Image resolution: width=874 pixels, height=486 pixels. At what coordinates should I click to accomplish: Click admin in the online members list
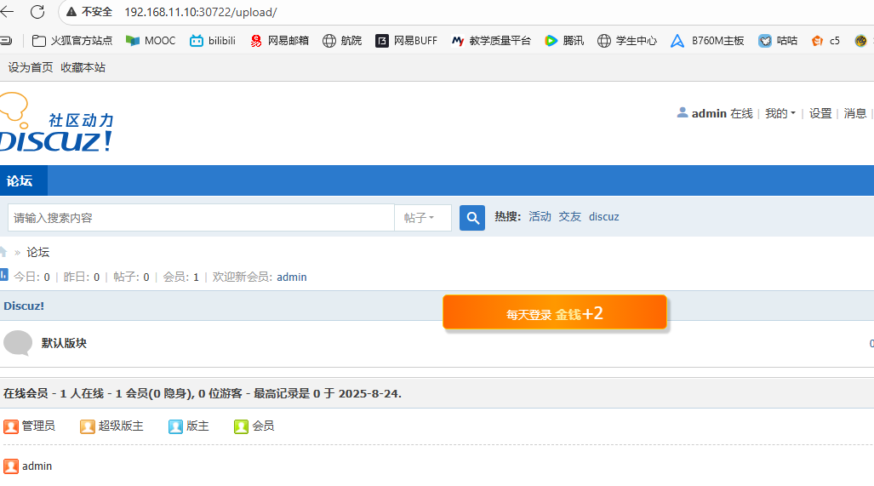pos(37,466)
